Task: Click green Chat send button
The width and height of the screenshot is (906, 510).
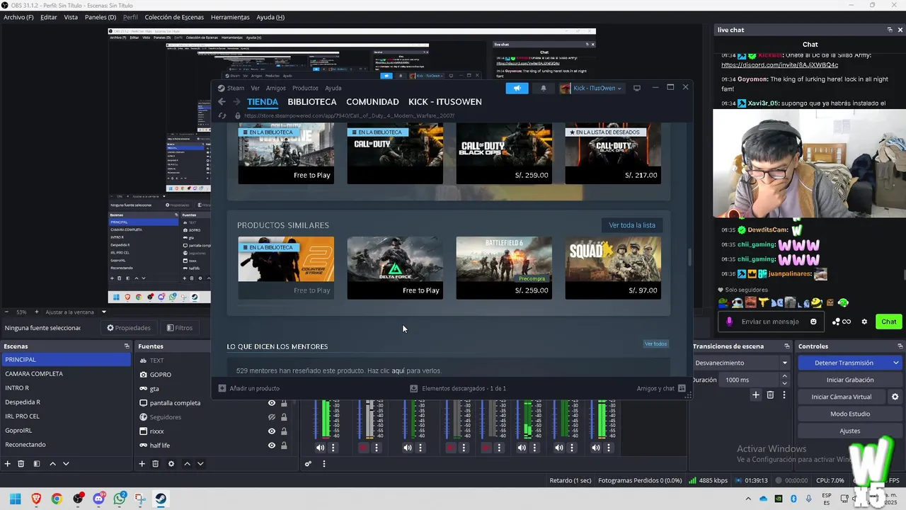Action: coord(889,322)
